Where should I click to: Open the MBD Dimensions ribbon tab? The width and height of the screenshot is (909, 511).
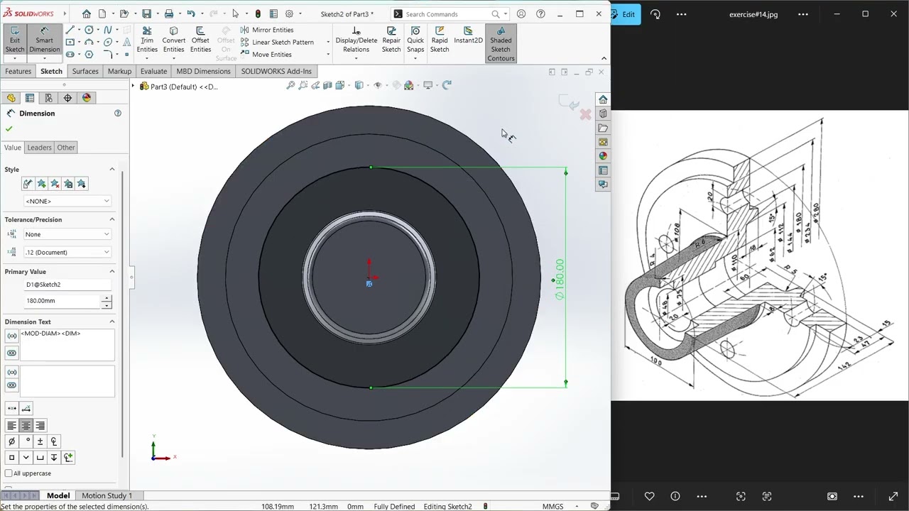(203, 71)
